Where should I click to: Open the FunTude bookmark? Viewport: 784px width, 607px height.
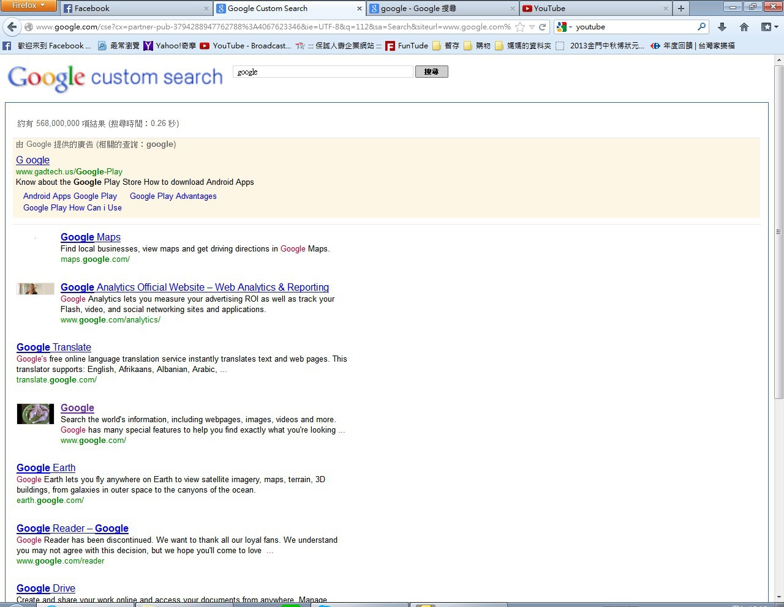(x=407, y=46)
